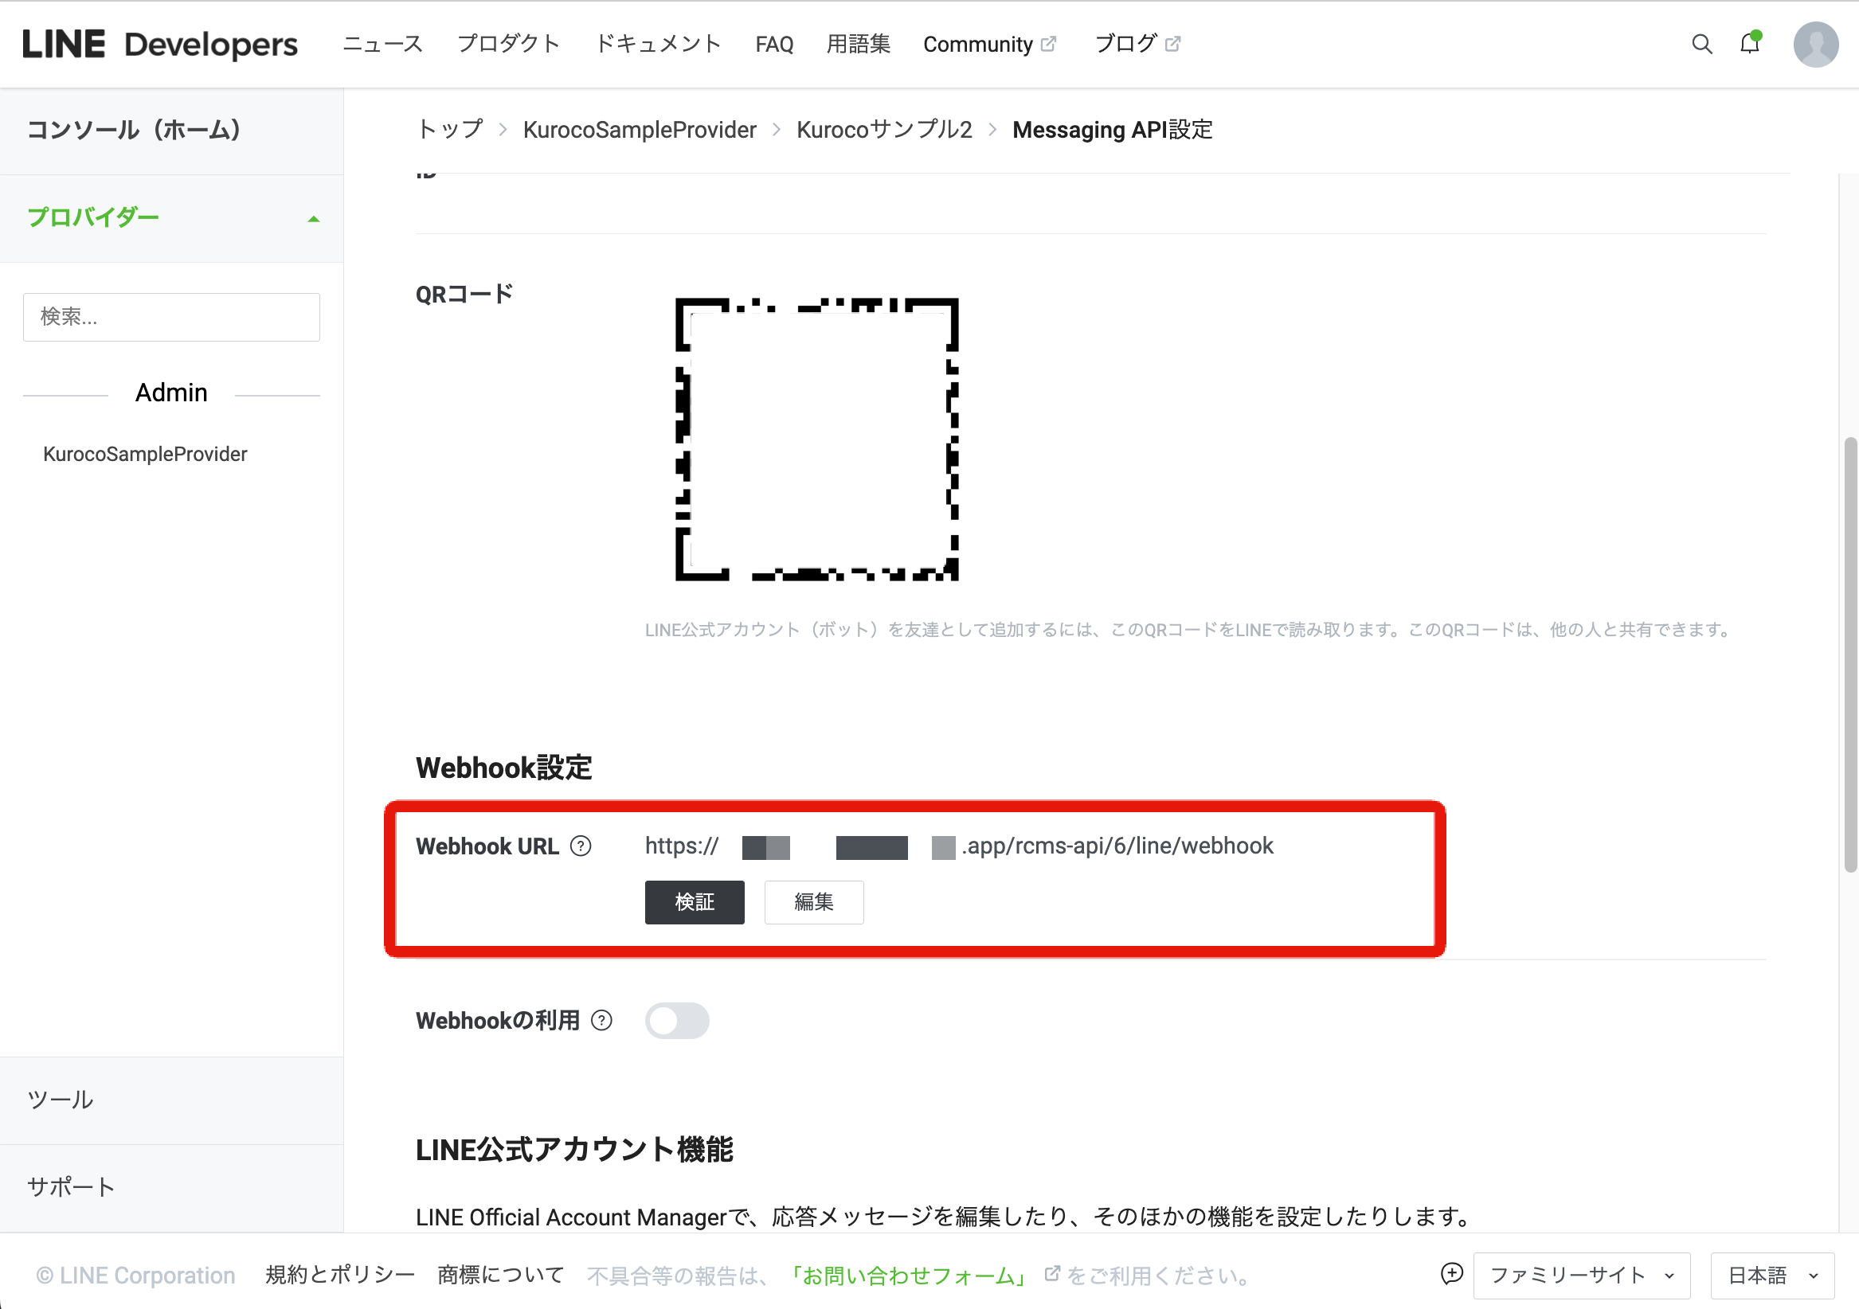This screenshot has width=1859, height=1309.
Task: Click the vertical page scrollbar
Action: (x=1850, y=654)
